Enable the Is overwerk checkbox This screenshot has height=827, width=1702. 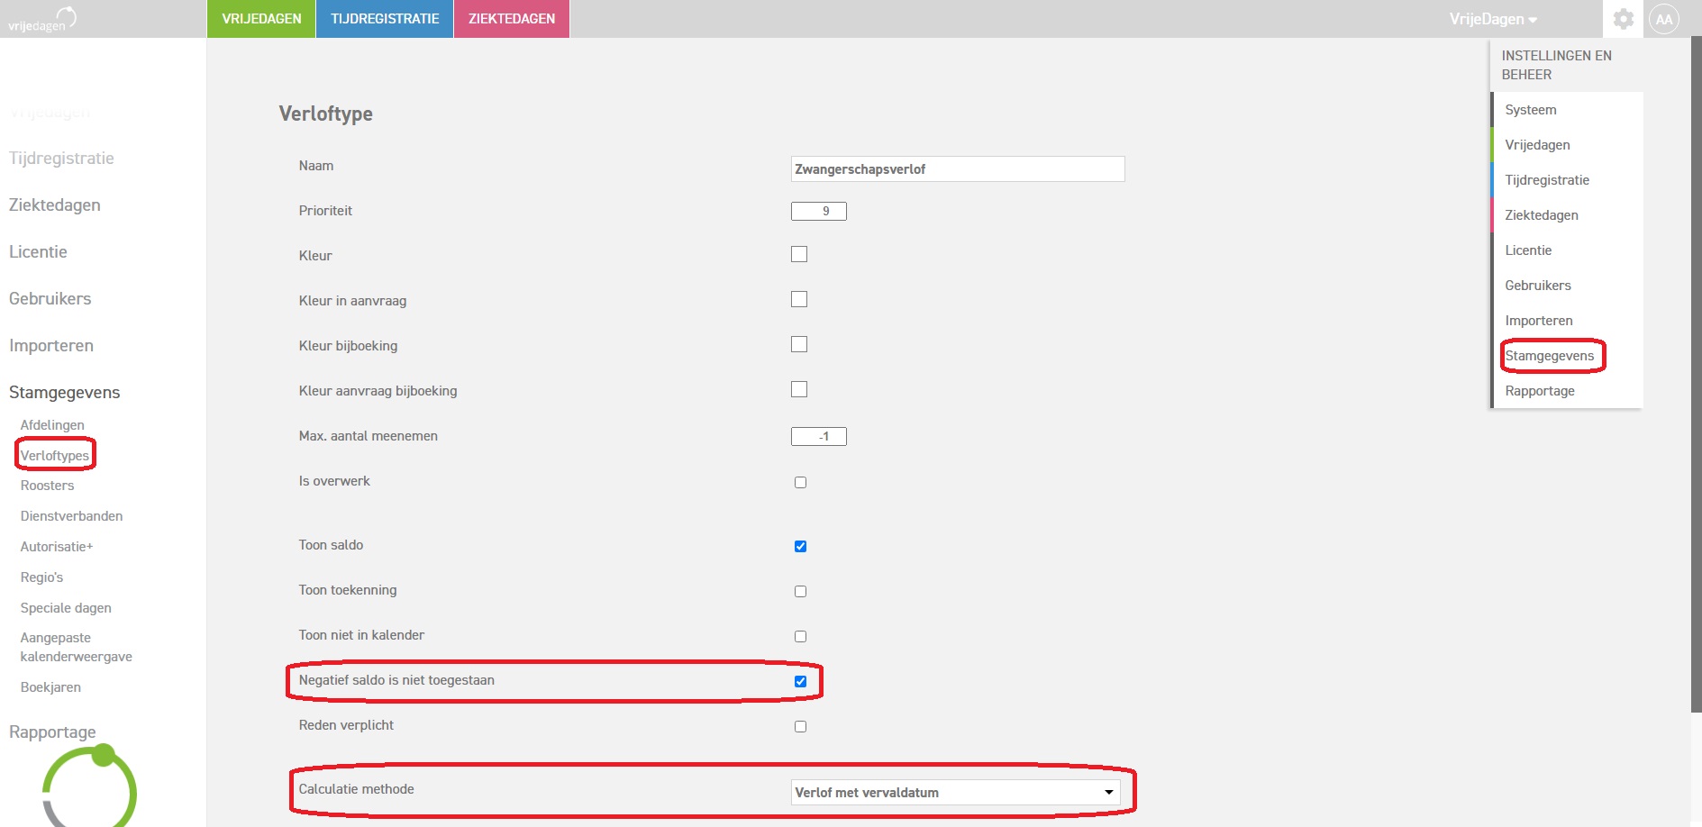(x=800, y=482)
